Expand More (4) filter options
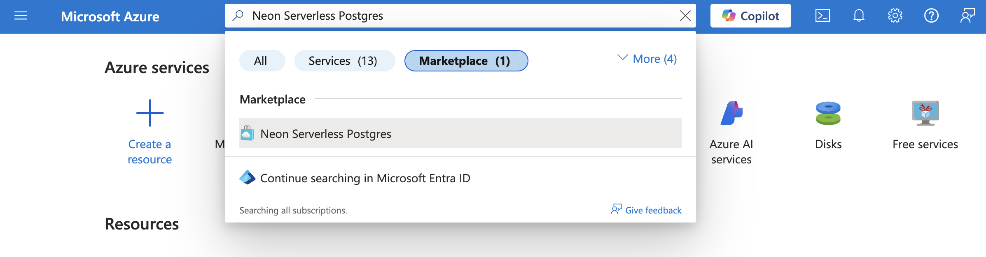 coord(647,59)
